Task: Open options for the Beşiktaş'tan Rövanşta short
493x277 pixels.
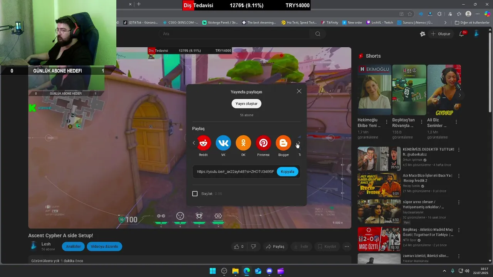Action: 421,122
